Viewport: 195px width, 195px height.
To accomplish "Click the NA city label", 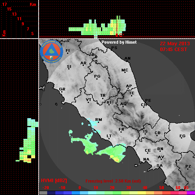I will (x=146, y=160).
